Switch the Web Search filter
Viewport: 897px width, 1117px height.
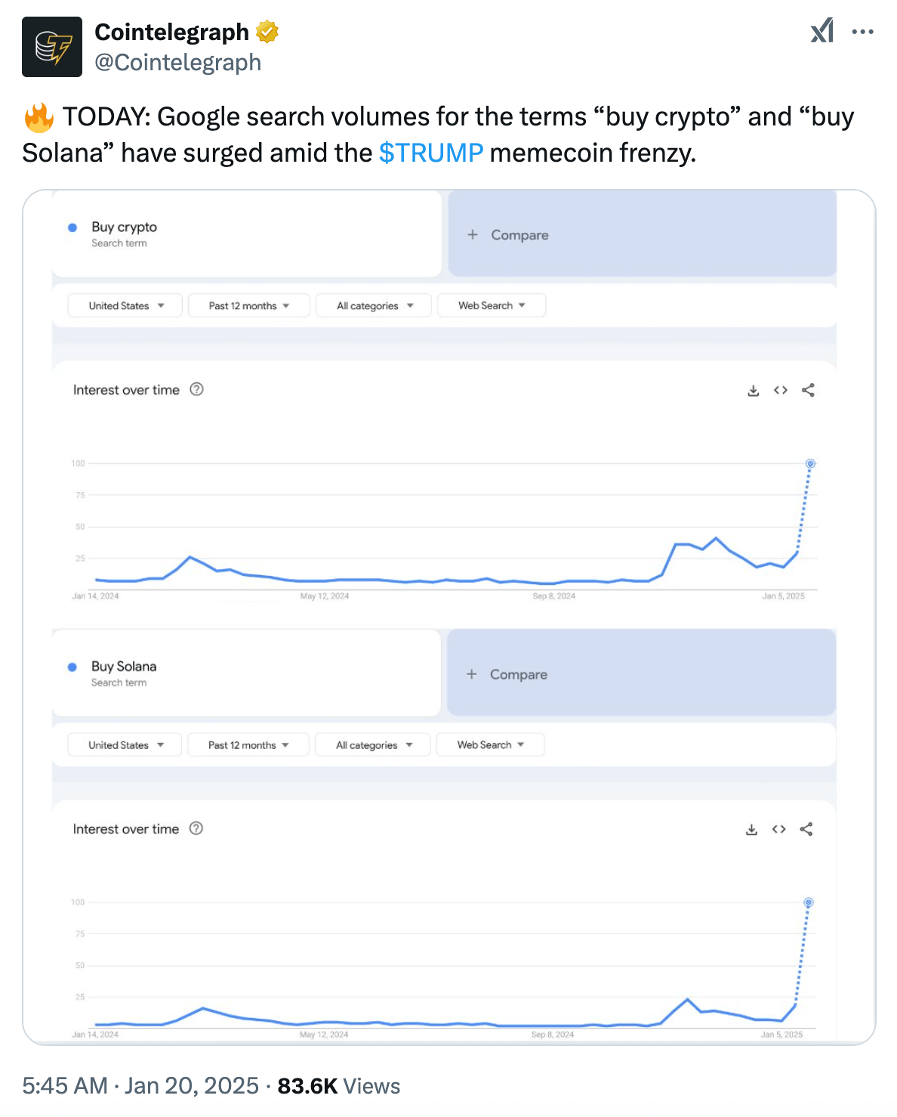(491, 305)
